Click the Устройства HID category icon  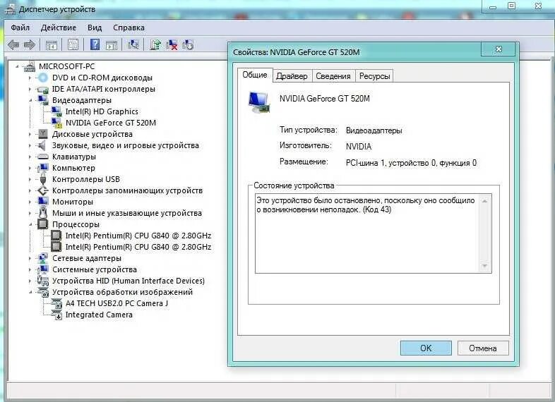pos(43,281)
